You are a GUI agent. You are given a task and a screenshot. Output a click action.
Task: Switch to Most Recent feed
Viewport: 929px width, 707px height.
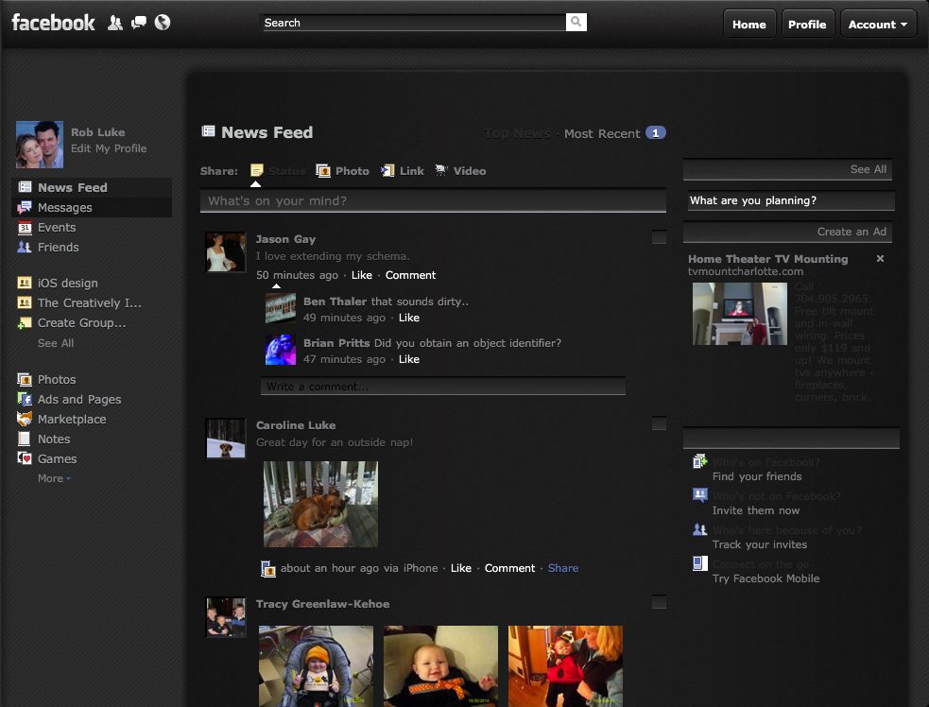pyautogui.click(x=602, y=134)
